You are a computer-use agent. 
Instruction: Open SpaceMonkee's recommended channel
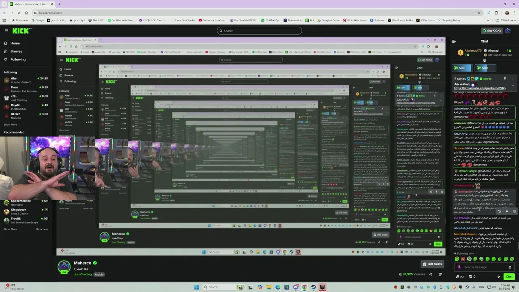[26, 202]
